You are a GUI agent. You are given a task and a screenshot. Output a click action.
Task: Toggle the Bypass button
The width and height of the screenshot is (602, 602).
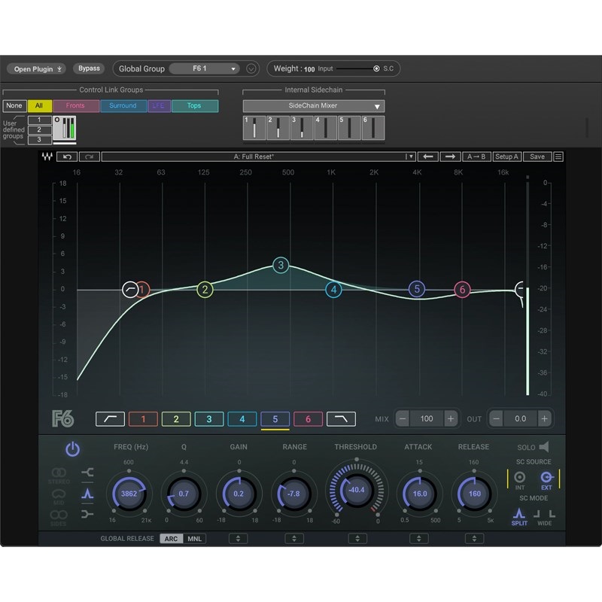(89, 68)
